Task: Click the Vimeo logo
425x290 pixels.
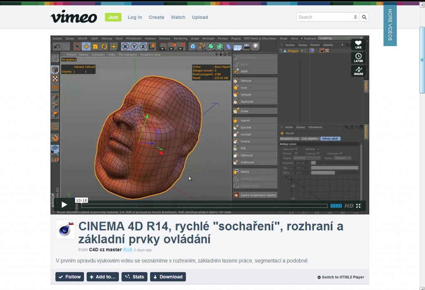Action: pos(74,17)
